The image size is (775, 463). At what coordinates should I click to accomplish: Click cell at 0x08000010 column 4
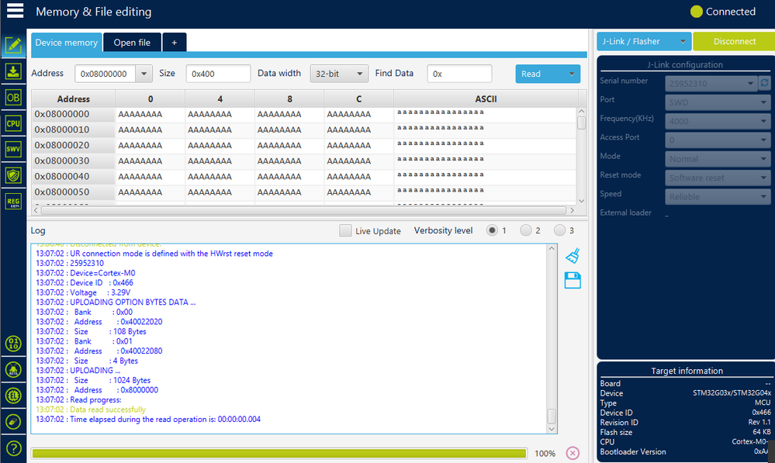pyautogui.click(x=220, y=130)
